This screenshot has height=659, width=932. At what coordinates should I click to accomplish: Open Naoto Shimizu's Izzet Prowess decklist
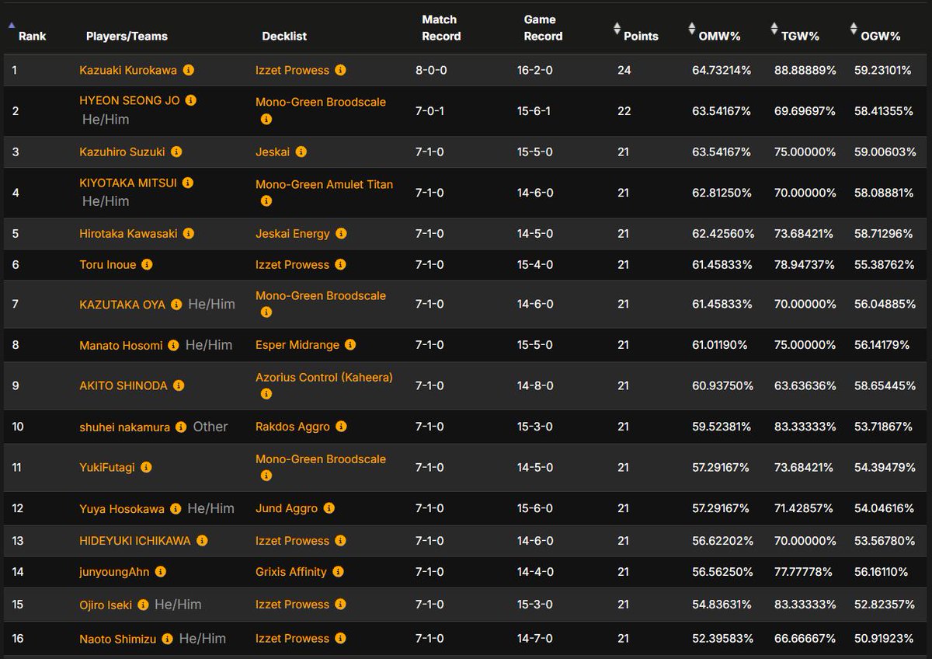pyautogui.click(x=292, y=639)
